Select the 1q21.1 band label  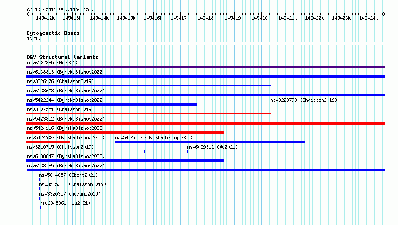click(35, 38)
